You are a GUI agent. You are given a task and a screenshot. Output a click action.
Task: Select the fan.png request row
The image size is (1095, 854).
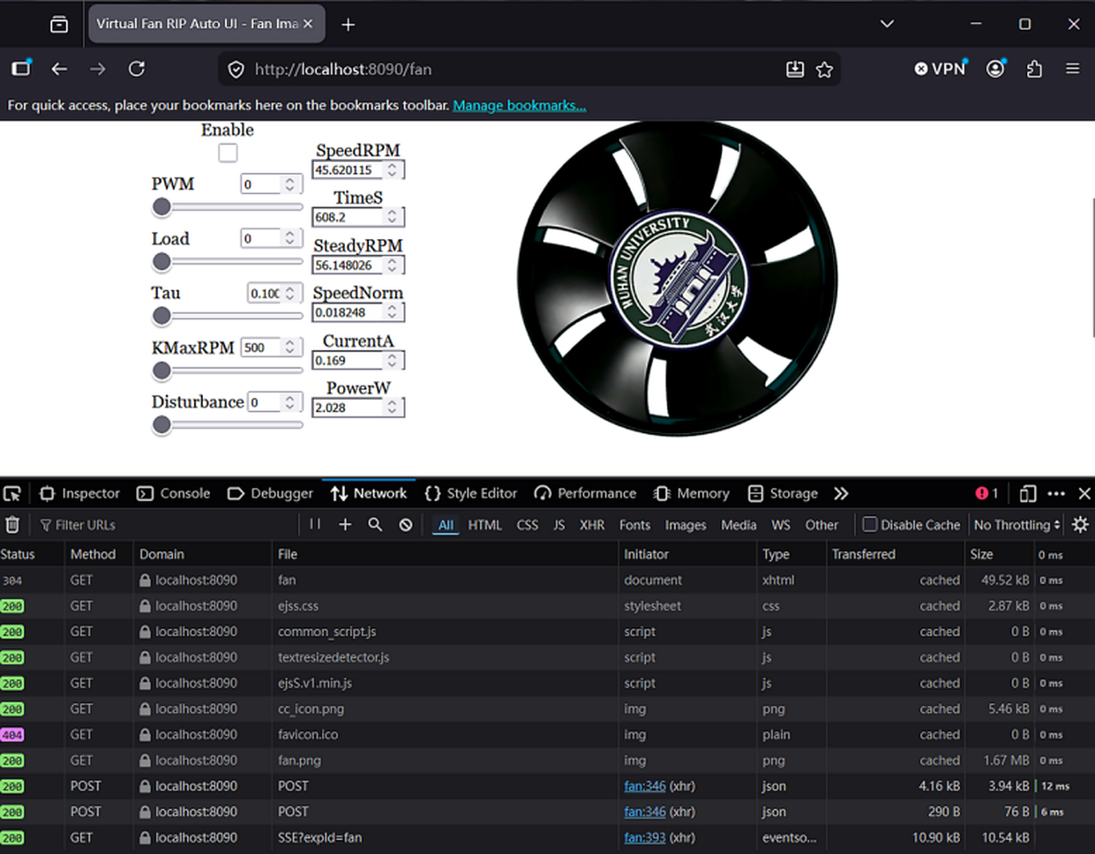tap(547, 760)
